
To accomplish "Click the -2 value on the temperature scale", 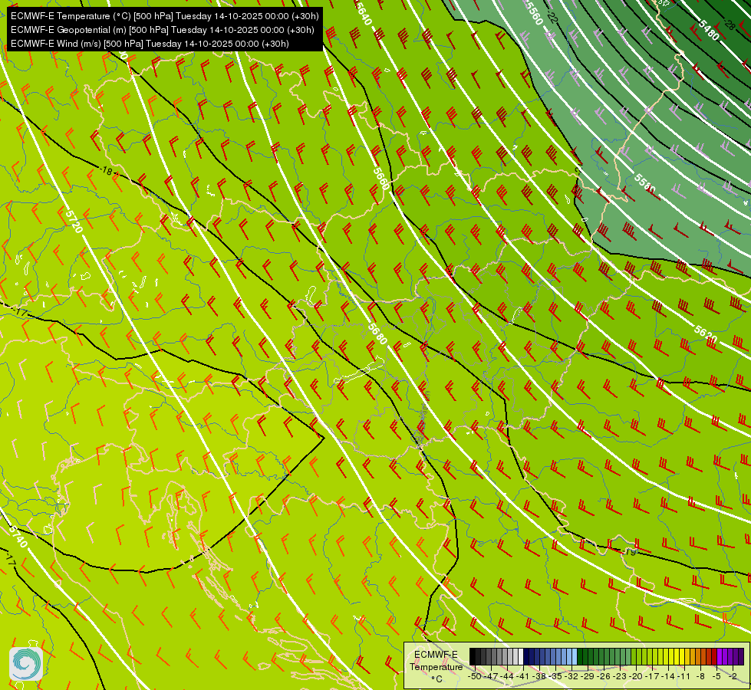I will point(733,676).
